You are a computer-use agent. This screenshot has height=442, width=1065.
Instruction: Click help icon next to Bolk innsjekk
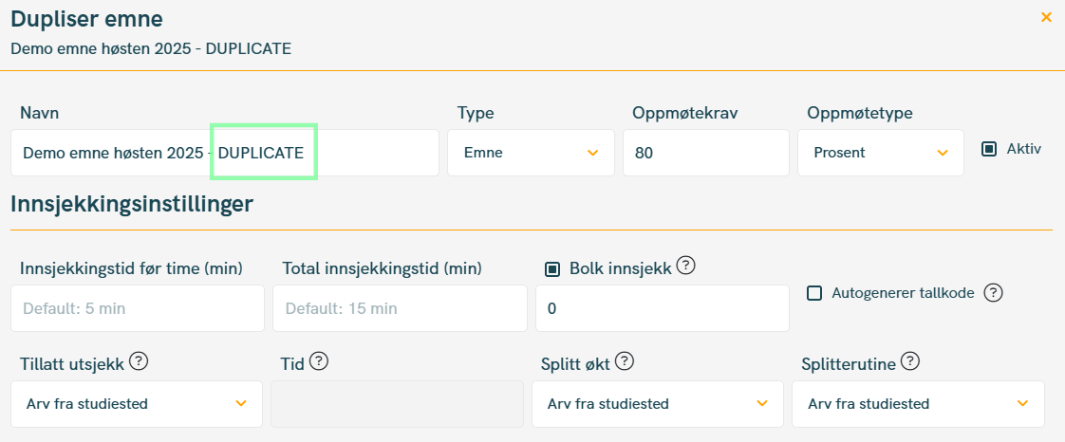pyautogui.click(x=686, y=267)
